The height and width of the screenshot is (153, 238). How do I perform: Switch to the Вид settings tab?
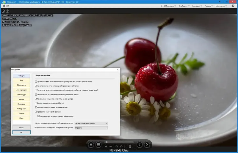click(x=21, y=81)
